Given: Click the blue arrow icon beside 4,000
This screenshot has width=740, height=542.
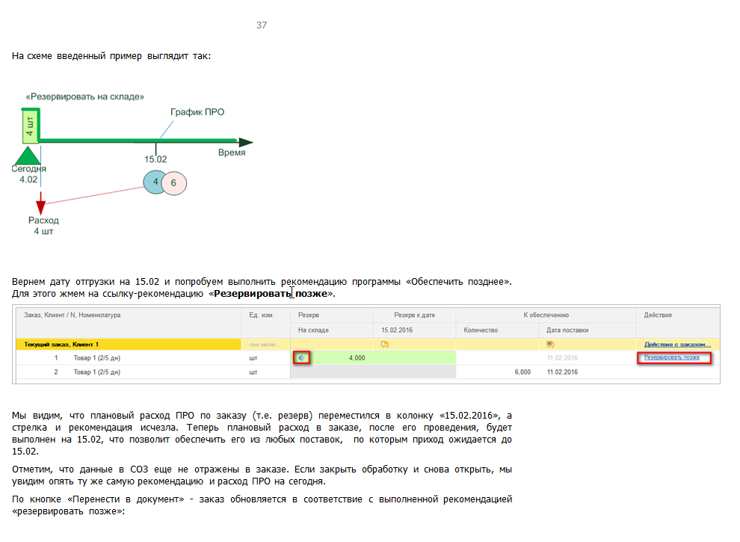Looking at the screenshot, I should [x=301, y=358].
